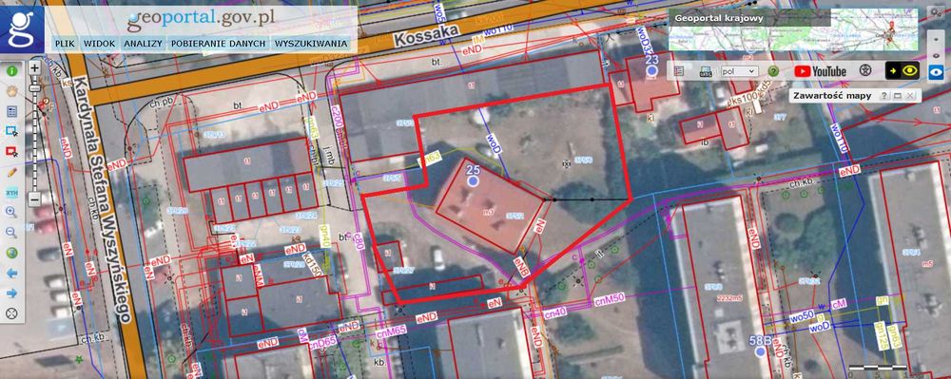Click the globe full-extent icon
This screenshot has height=379, width=951.
pyautogui.click(x=11, y=253)
